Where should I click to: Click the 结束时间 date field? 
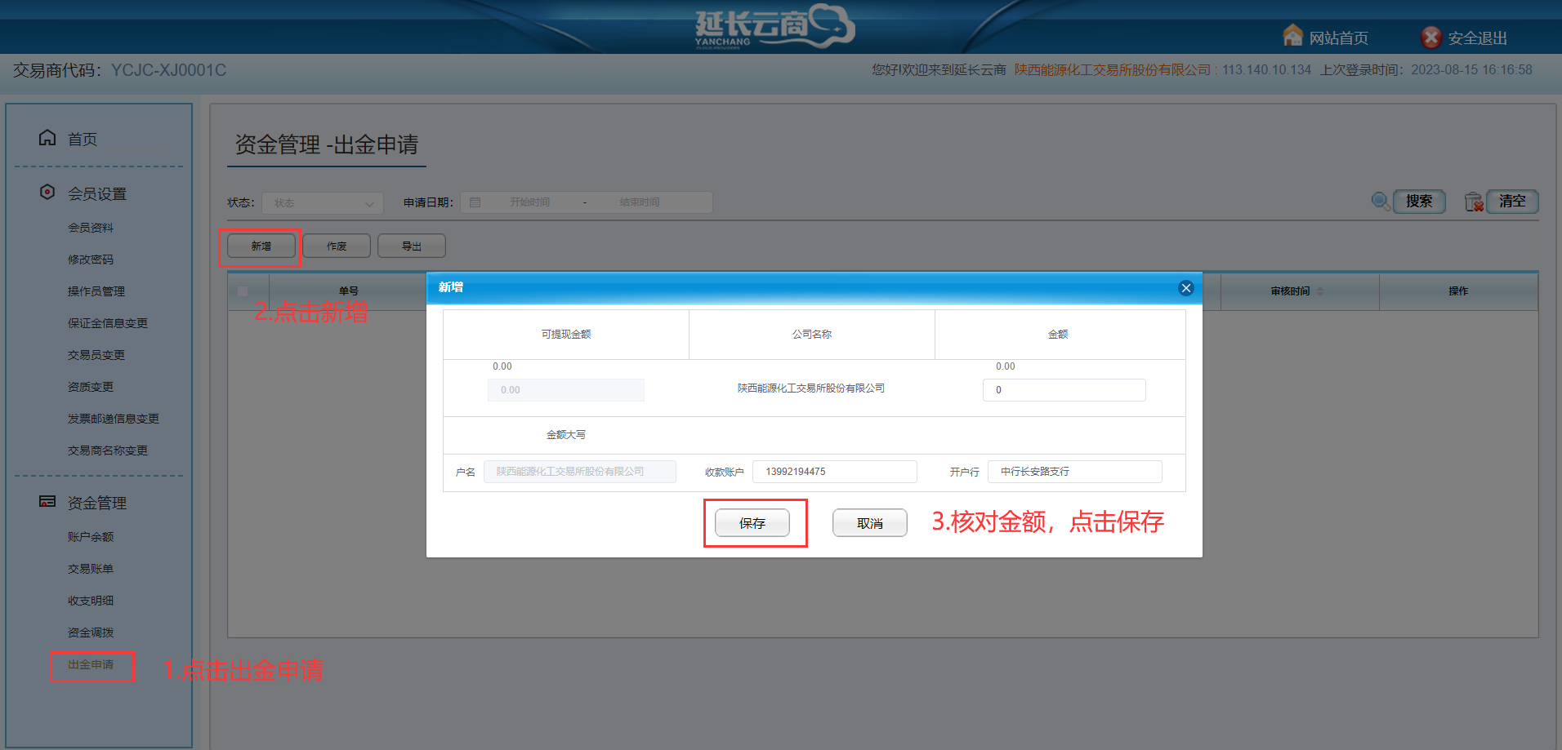(x=640, y=202)
